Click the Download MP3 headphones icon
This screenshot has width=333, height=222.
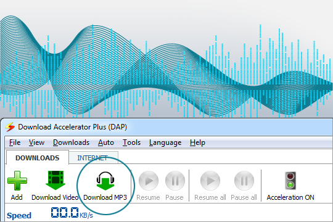(105, 181)
